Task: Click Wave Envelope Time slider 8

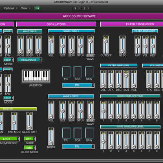Action: pyautogui.click(x=157, y=110)
